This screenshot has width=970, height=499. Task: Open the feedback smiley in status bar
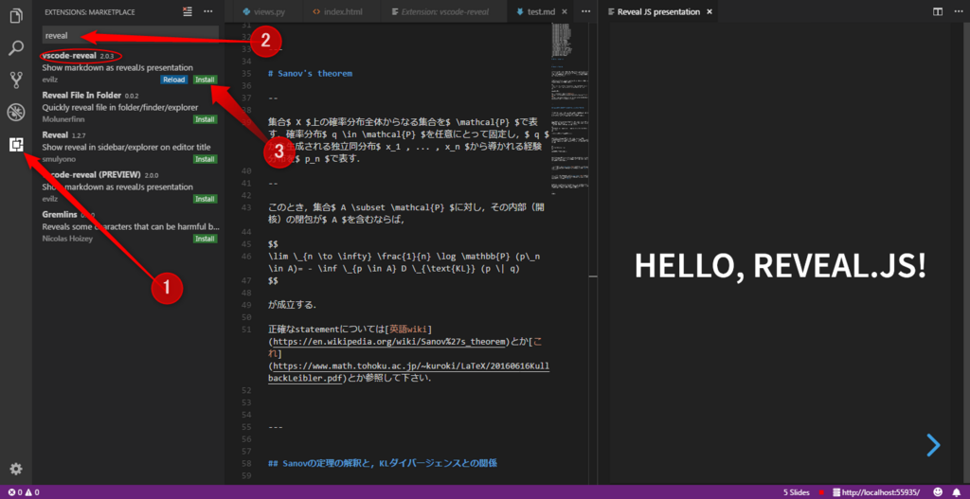938,492
